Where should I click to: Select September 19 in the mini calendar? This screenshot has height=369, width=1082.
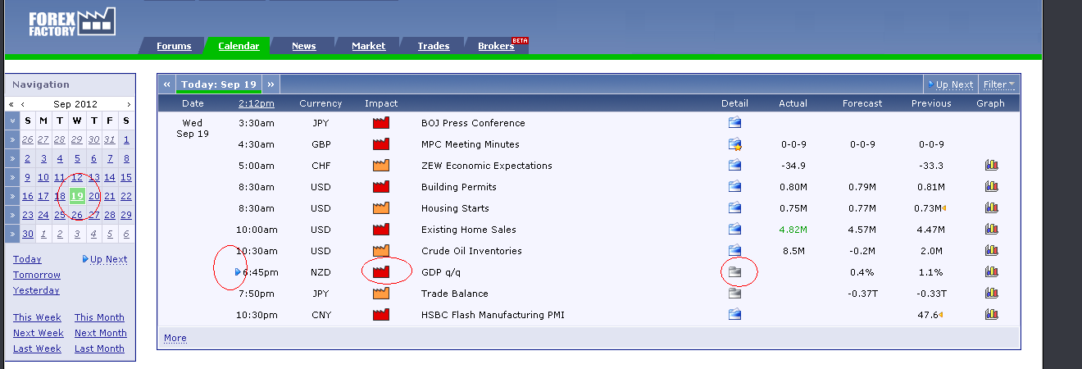77,196
